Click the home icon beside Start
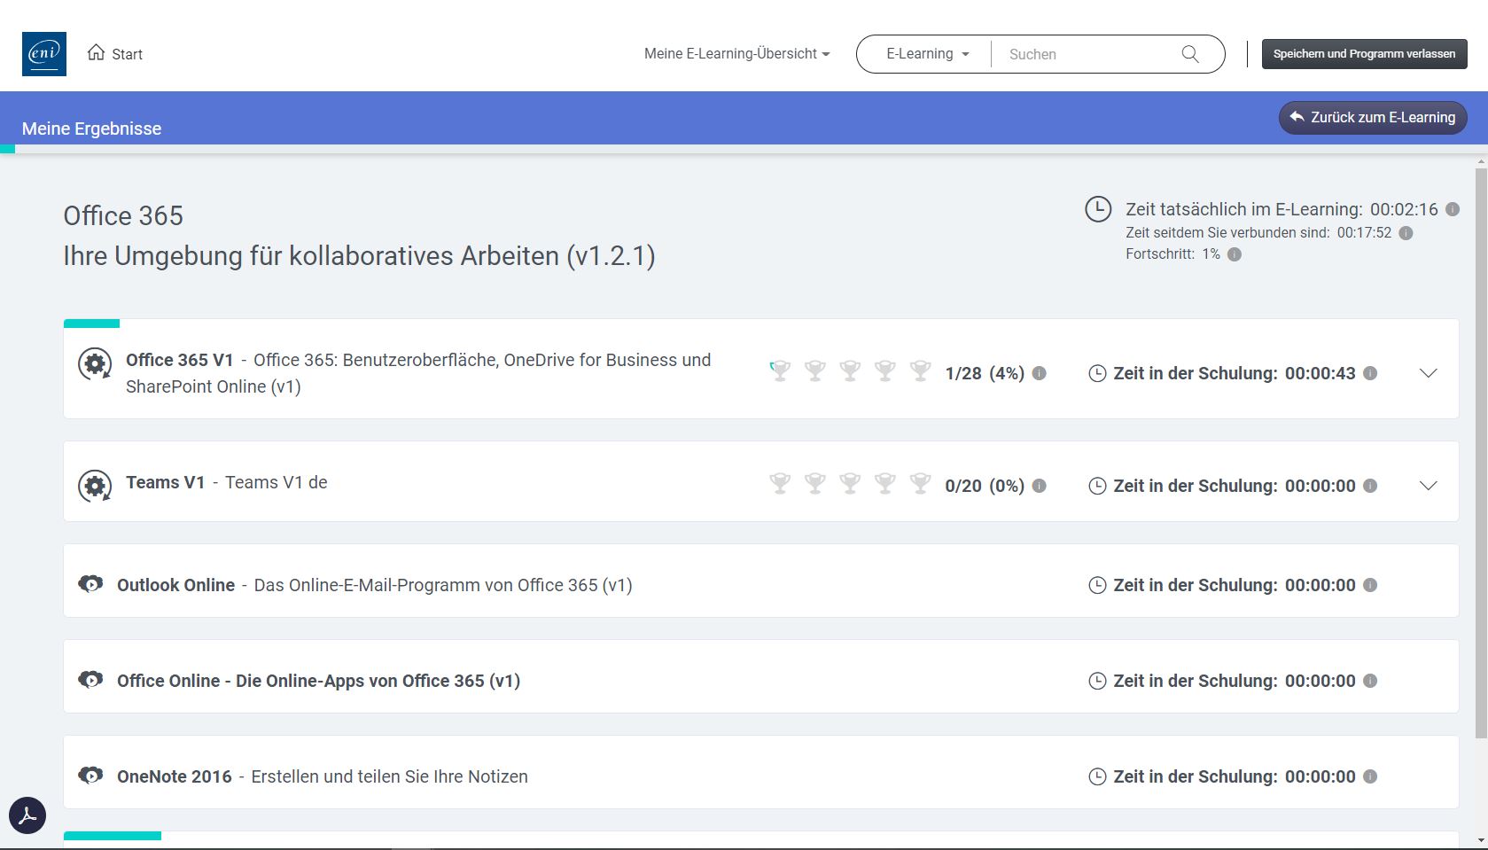1488x850 pixels. (x=96, y=53)
